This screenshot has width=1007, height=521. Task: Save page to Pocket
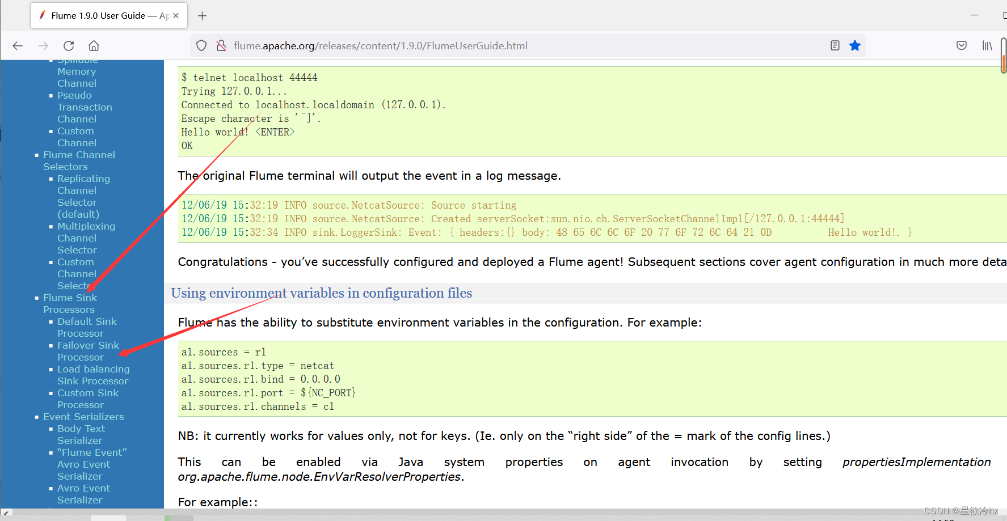(962, 46)
